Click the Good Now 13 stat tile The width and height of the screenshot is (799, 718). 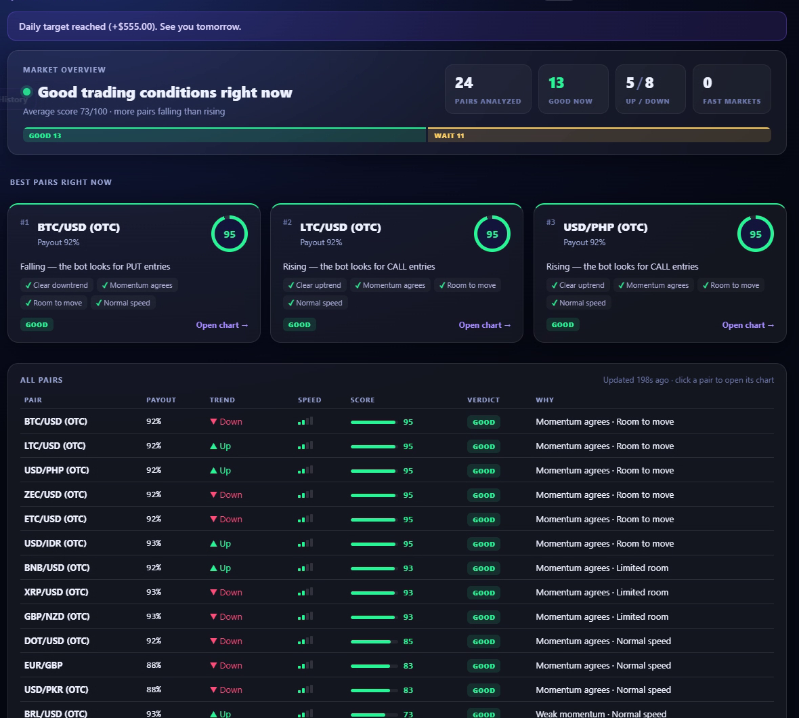tap(574, 89)
